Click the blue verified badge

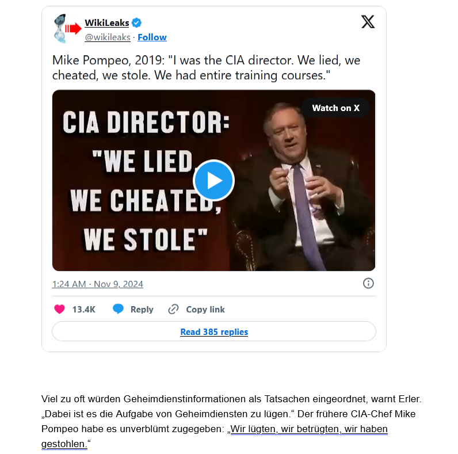click(137, 23)
